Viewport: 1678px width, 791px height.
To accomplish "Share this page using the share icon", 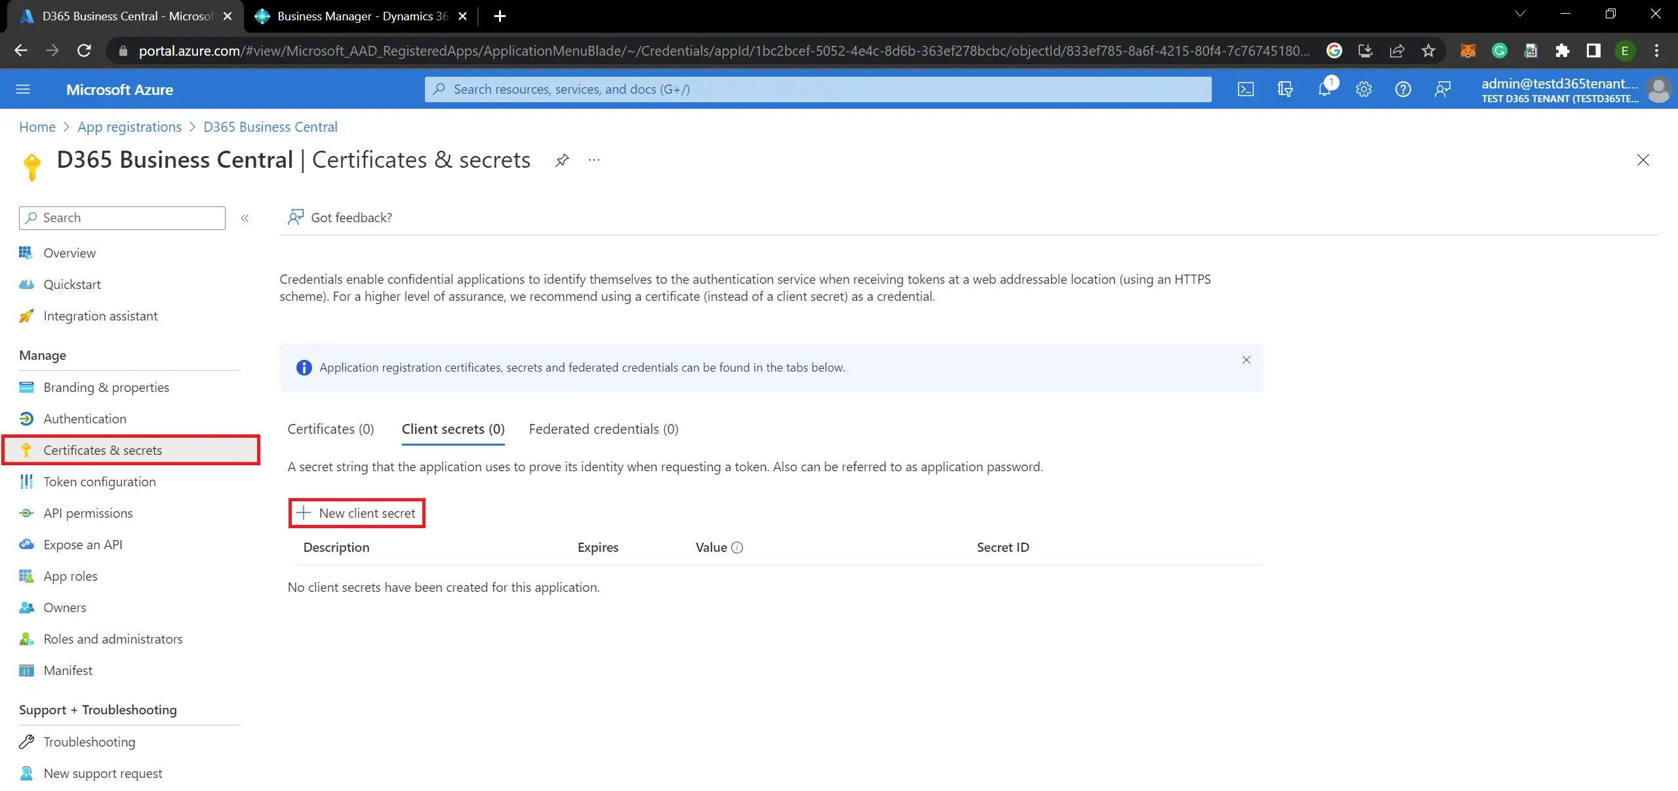I will click(x=1397, y=50).
